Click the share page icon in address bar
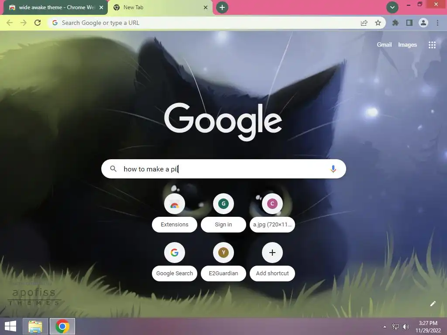 pos(364,23)
